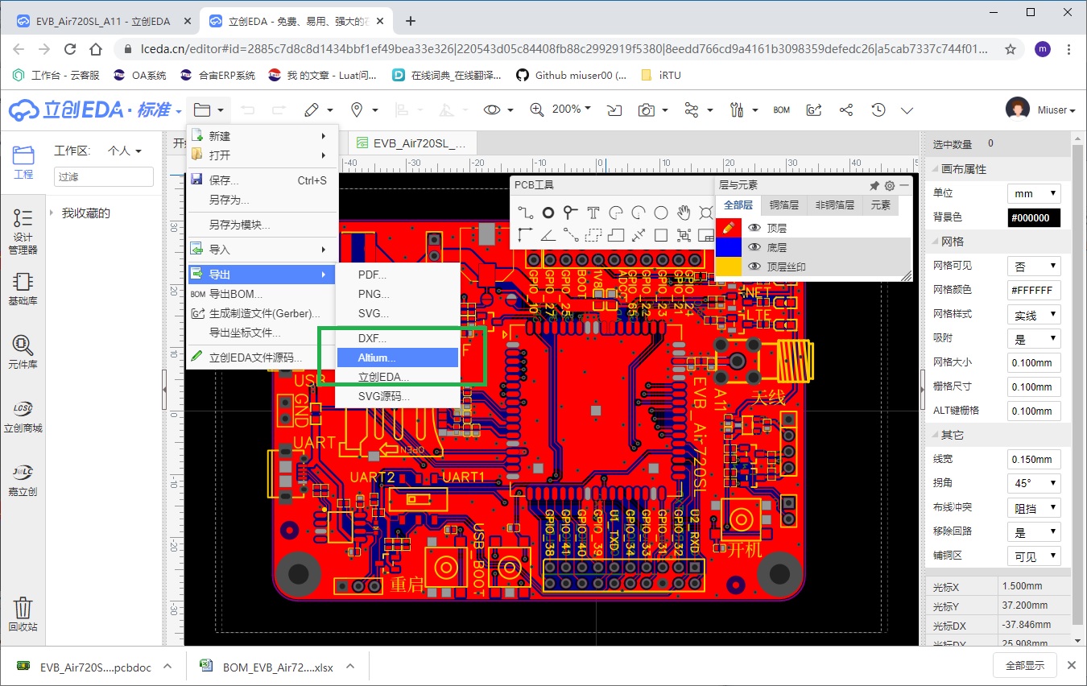Click the share icon in the toolbar
Viewport: 1087px width, 686px height.
click(x=846, y=110)
